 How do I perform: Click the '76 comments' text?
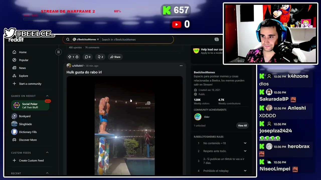pyautogui.click(x=92, y=47)
